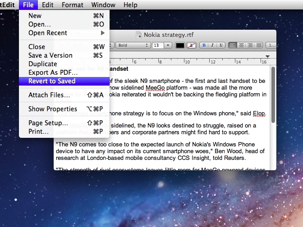The width and height of the screenshot is (303, 227).
Task: Select Save a Version
Action: click(x=64, y=55)
